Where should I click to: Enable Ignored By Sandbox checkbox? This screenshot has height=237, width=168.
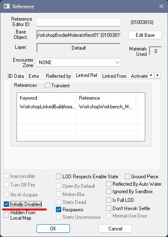coord(108,192)
